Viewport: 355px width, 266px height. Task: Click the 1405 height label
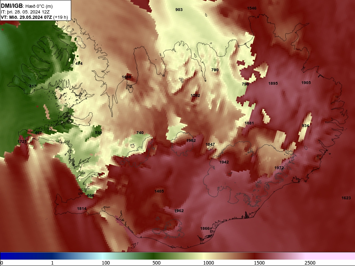point(159,191)
